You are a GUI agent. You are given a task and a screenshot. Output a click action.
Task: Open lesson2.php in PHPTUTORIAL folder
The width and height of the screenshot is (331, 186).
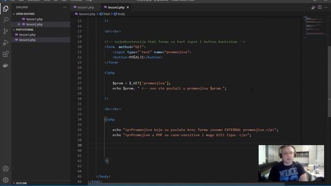[x=27, y=40]
